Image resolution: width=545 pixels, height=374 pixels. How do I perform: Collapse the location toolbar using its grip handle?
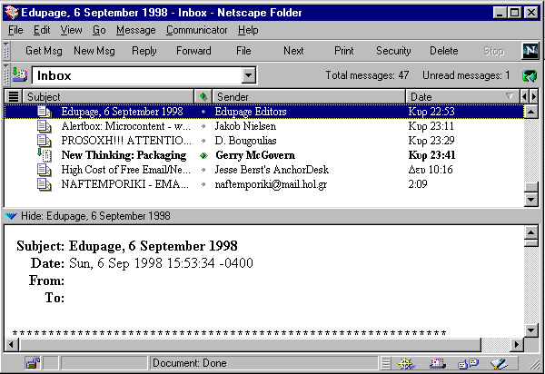6,74
